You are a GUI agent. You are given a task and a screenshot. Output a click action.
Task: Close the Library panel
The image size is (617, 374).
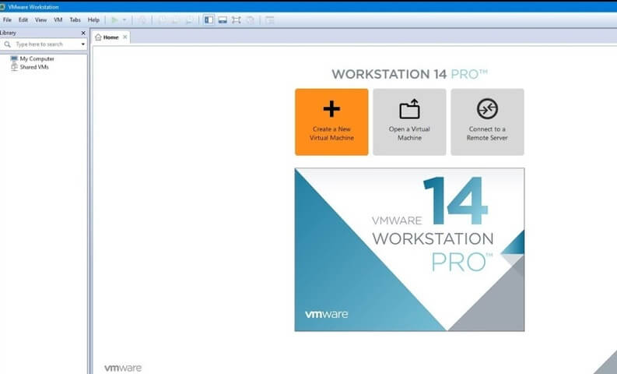click(x=83, y=33)
